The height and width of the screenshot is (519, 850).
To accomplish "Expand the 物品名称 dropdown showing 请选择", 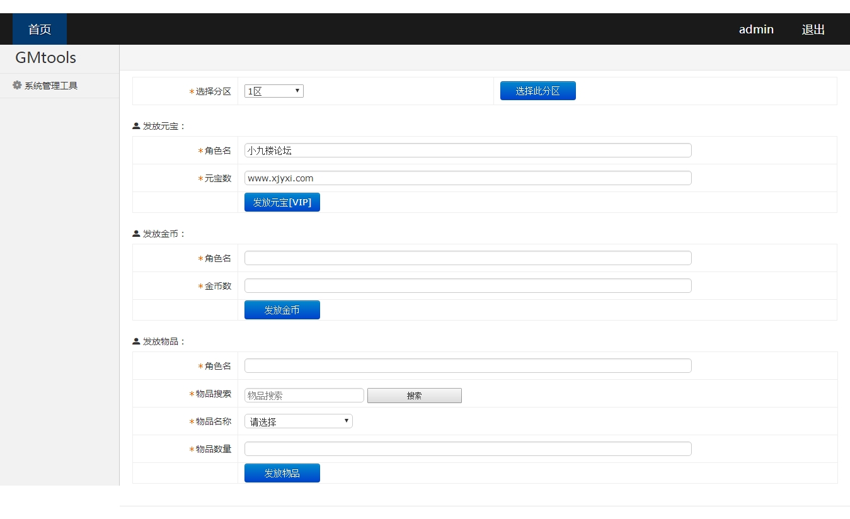I will (298, 421).
